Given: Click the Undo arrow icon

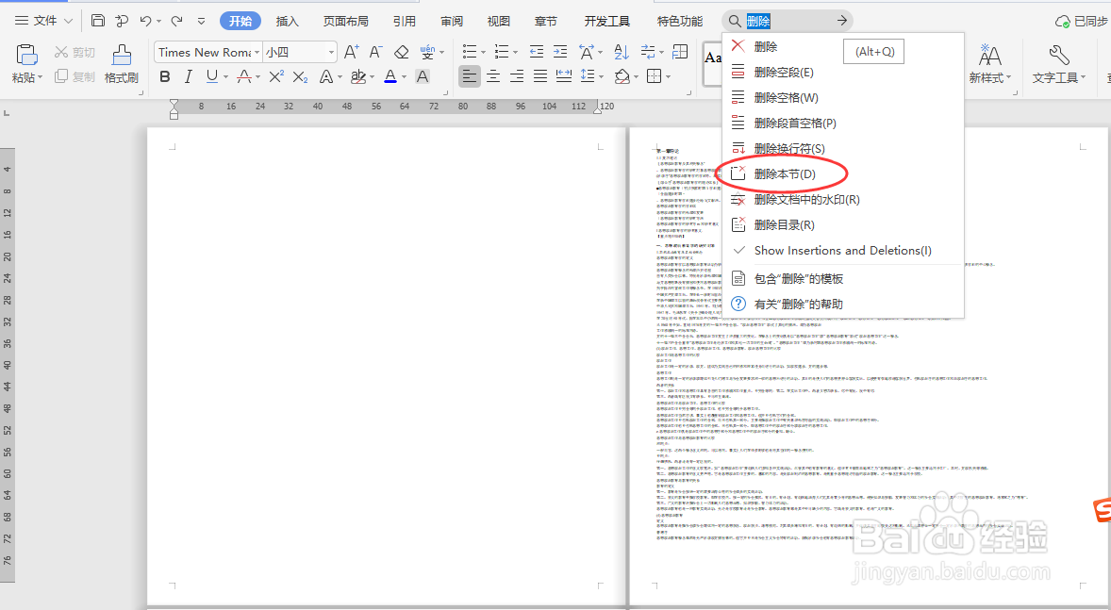Looking at the screenshot, I should coord(146,21).
